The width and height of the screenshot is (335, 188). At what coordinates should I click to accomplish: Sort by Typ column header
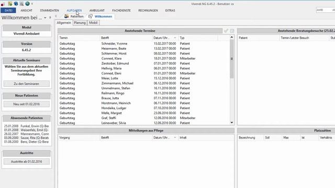tap(198, 38)
